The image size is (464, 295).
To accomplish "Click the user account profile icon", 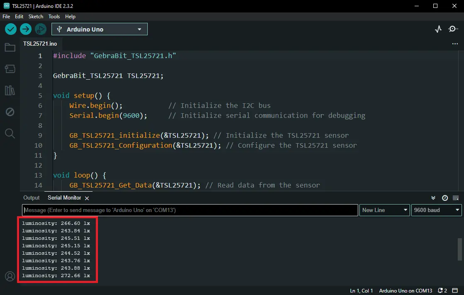I will (10, 276).
